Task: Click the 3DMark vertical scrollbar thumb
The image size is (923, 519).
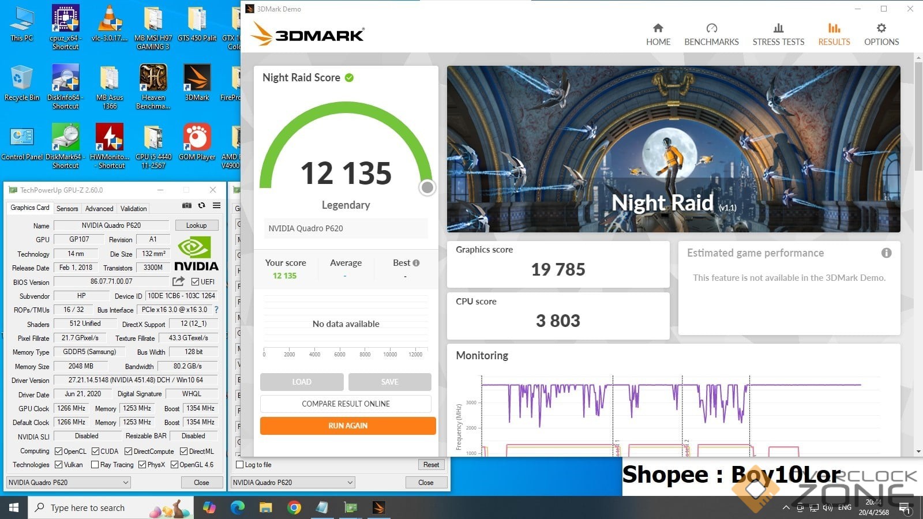Action: pos(918,115)
